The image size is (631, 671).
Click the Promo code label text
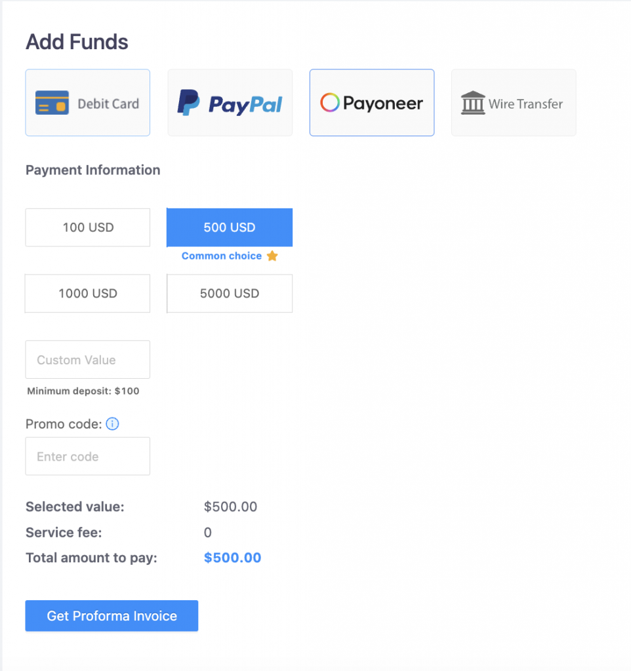(64, 424)
